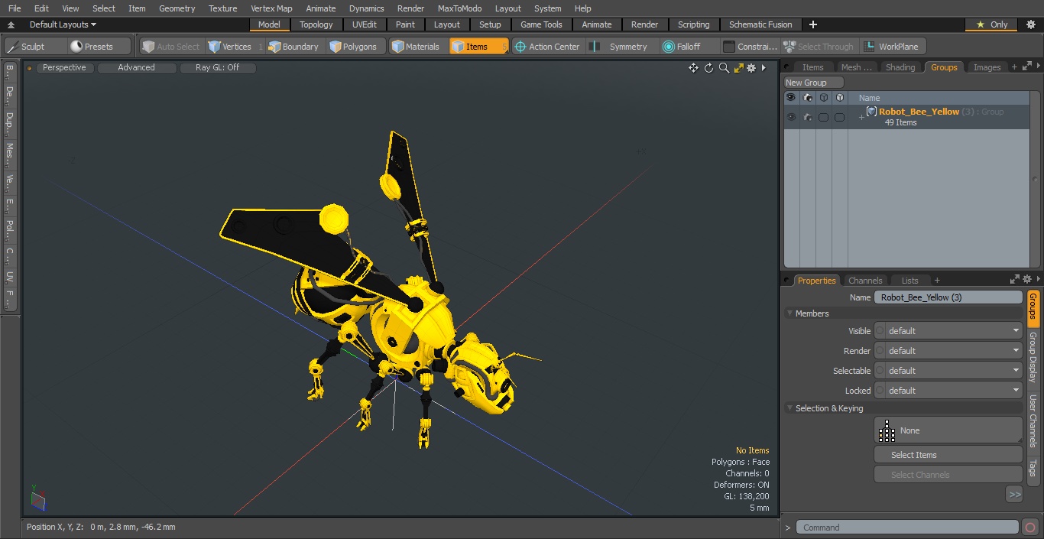The image size is (1044, 539).
Task: Add a new layout tab with plus
Action: pyautogui.click(x=812, y=24)
